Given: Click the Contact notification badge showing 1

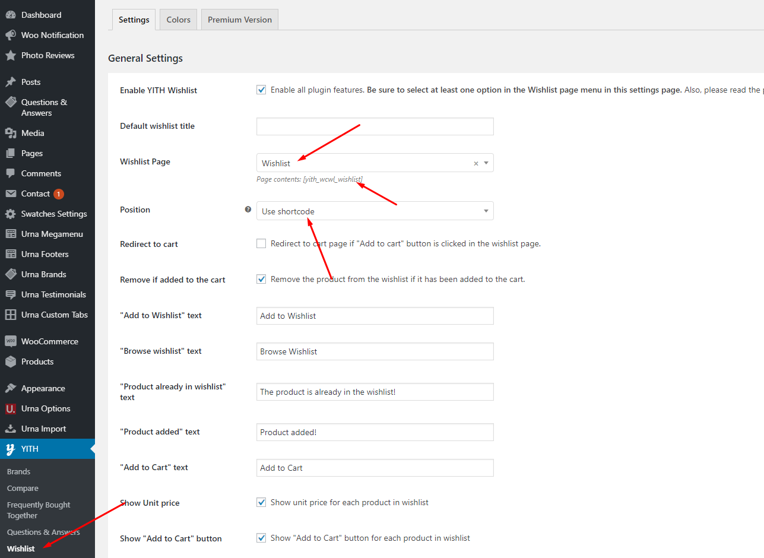Looking at the screenshot, I should click(x=59, y=194).
